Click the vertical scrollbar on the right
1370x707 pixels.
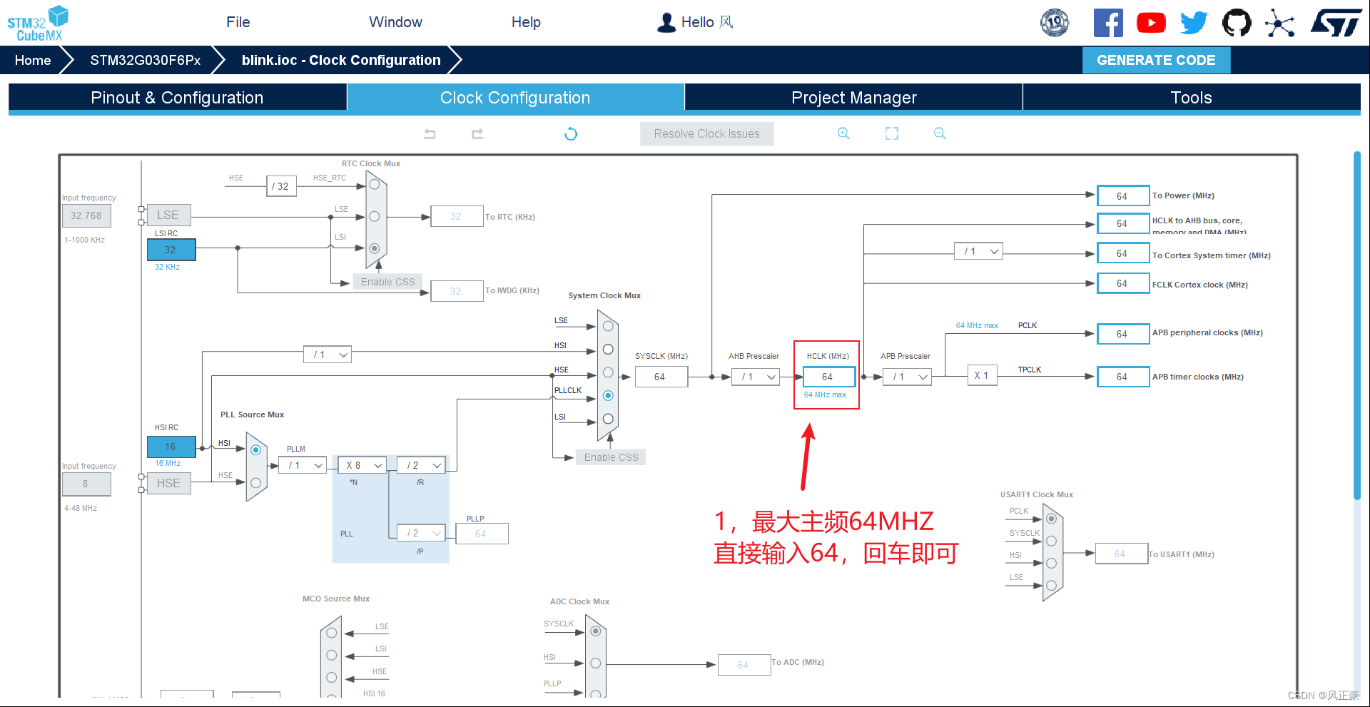tap(1357, 325)
